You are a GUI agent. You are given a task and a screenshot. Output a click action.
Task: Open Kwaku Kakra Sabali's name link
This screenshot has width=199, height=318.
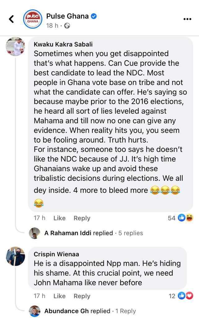point(63,44)
